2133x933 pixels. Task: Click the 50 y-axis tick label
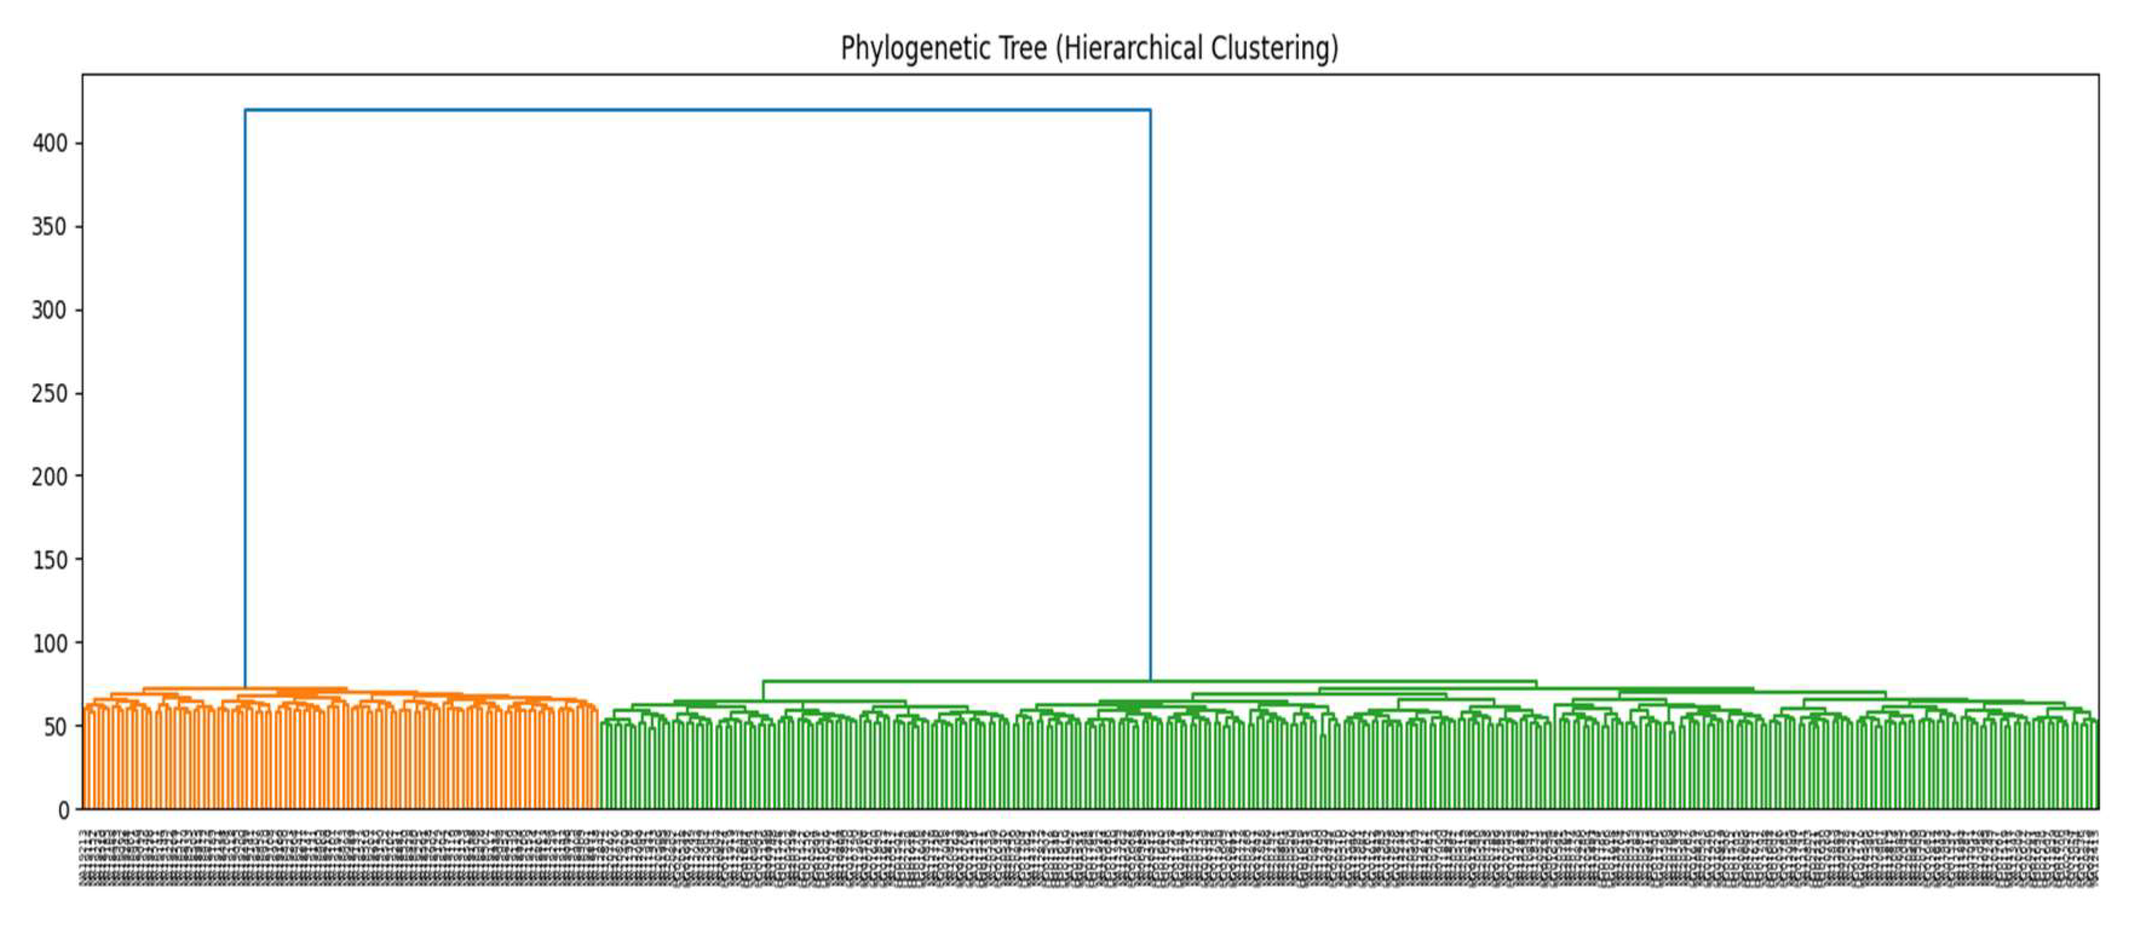(54, 727)
